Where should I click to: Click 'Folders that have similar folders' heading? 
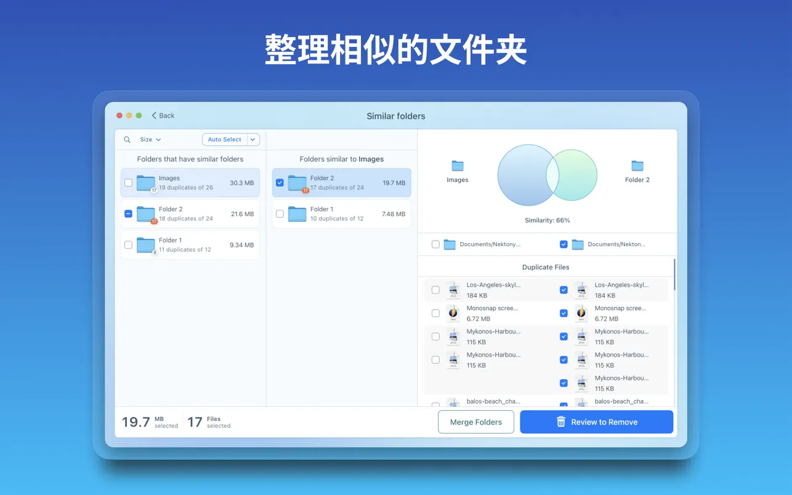point(190,159)
